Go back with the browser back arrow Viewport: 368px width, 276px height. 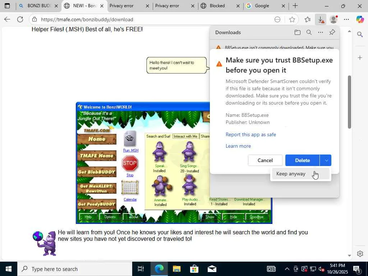pos(7,19)
